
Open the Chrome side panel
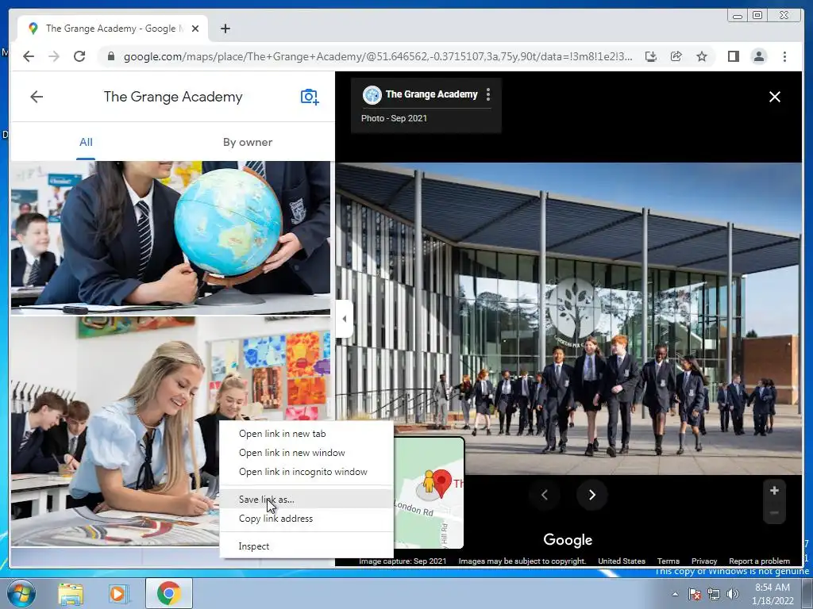tap(733, 56)
